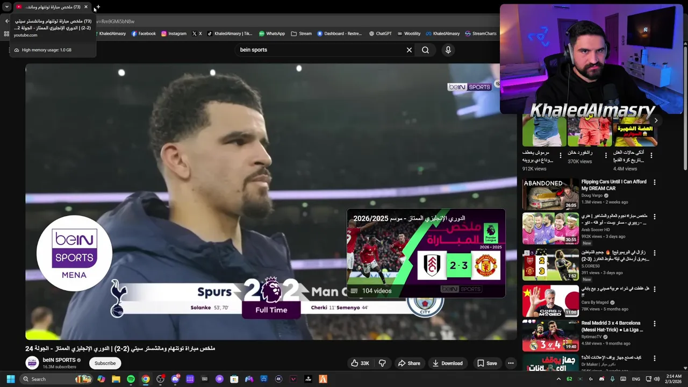Open beIN SPORTS channel avatar
688x387 pixels.
click(x=32, y=363)
